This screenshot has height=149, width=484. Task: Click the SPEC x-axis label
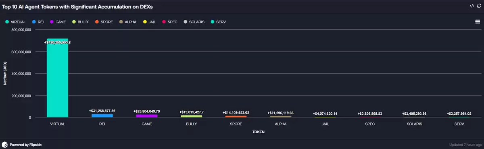coord(370,124)
